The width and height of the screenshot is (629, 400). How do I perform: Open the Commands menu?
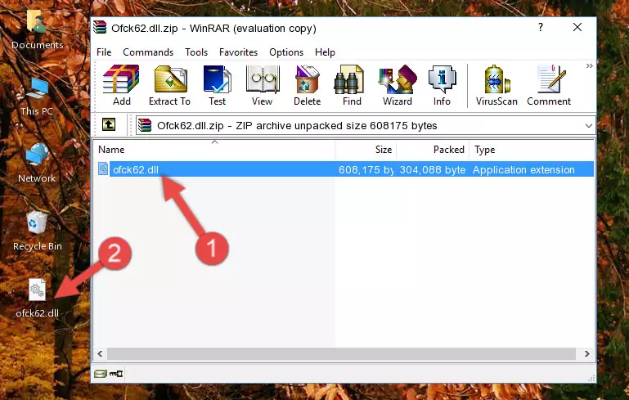tap(148, 52)
